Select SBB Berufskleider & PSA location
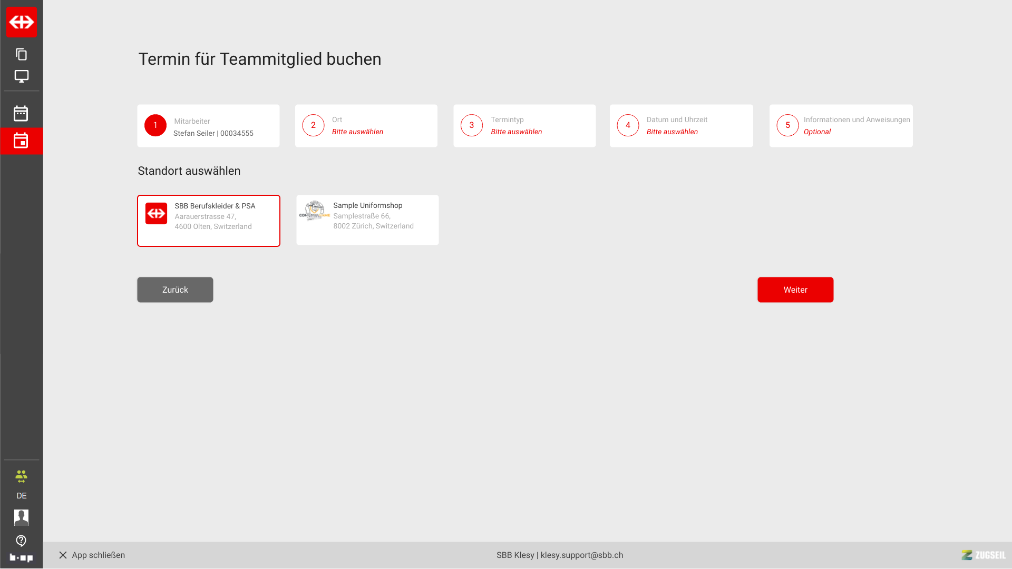This screenshot has width=1012, height=569. (x=208, y=221)
